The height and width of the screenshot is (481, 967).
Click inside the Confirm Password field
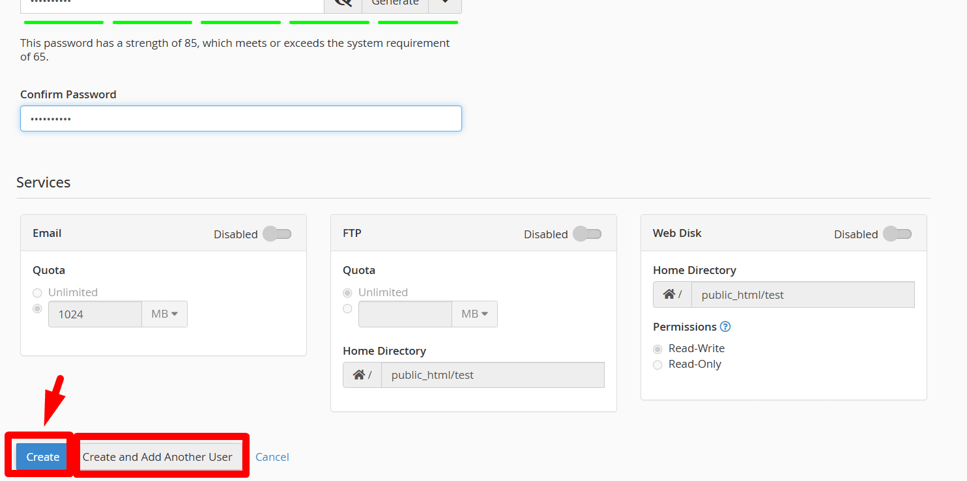[x=241, y=118]
